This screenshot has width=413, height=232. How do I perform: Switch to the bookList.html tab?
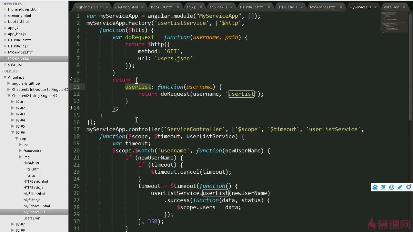tap(162, 7)
